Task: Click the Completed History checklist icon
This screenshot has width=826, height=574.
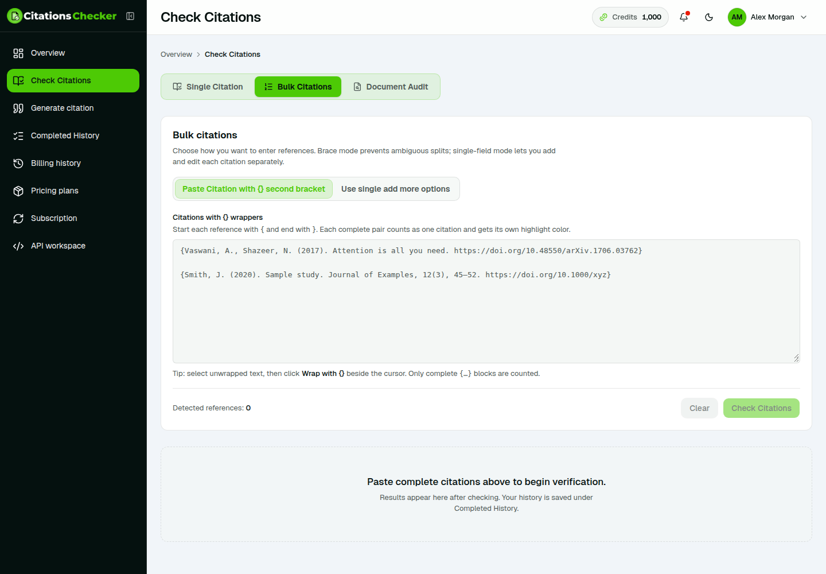Action: tap(18, 135)
